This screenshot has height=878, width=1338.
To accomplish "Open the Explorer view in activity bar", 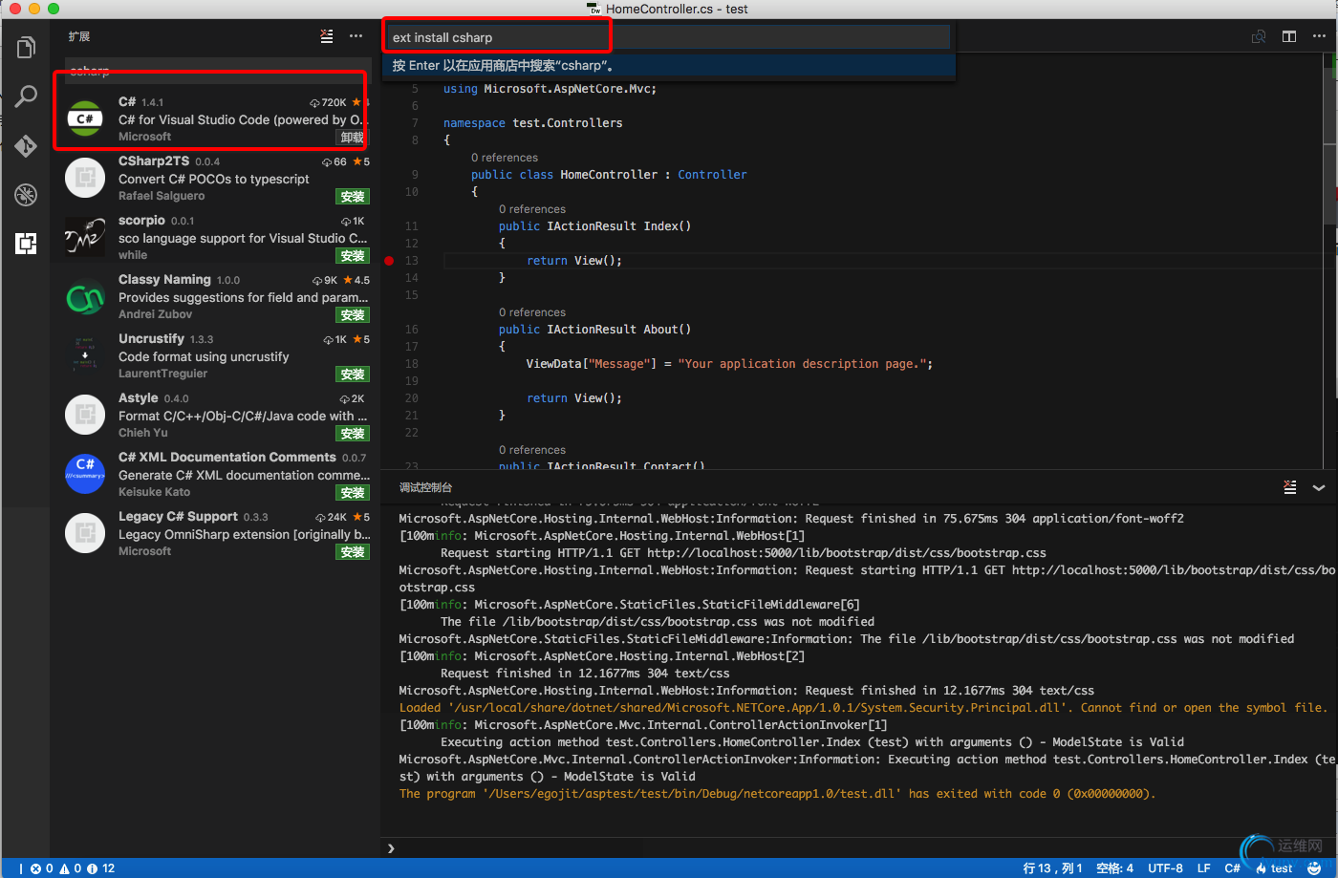I will (x=26, y=47).
